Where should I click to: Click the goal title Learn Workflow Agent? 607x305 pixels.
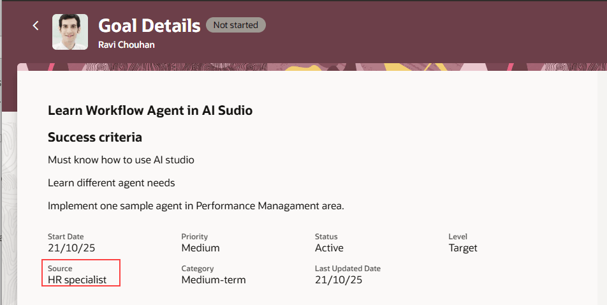150,110
